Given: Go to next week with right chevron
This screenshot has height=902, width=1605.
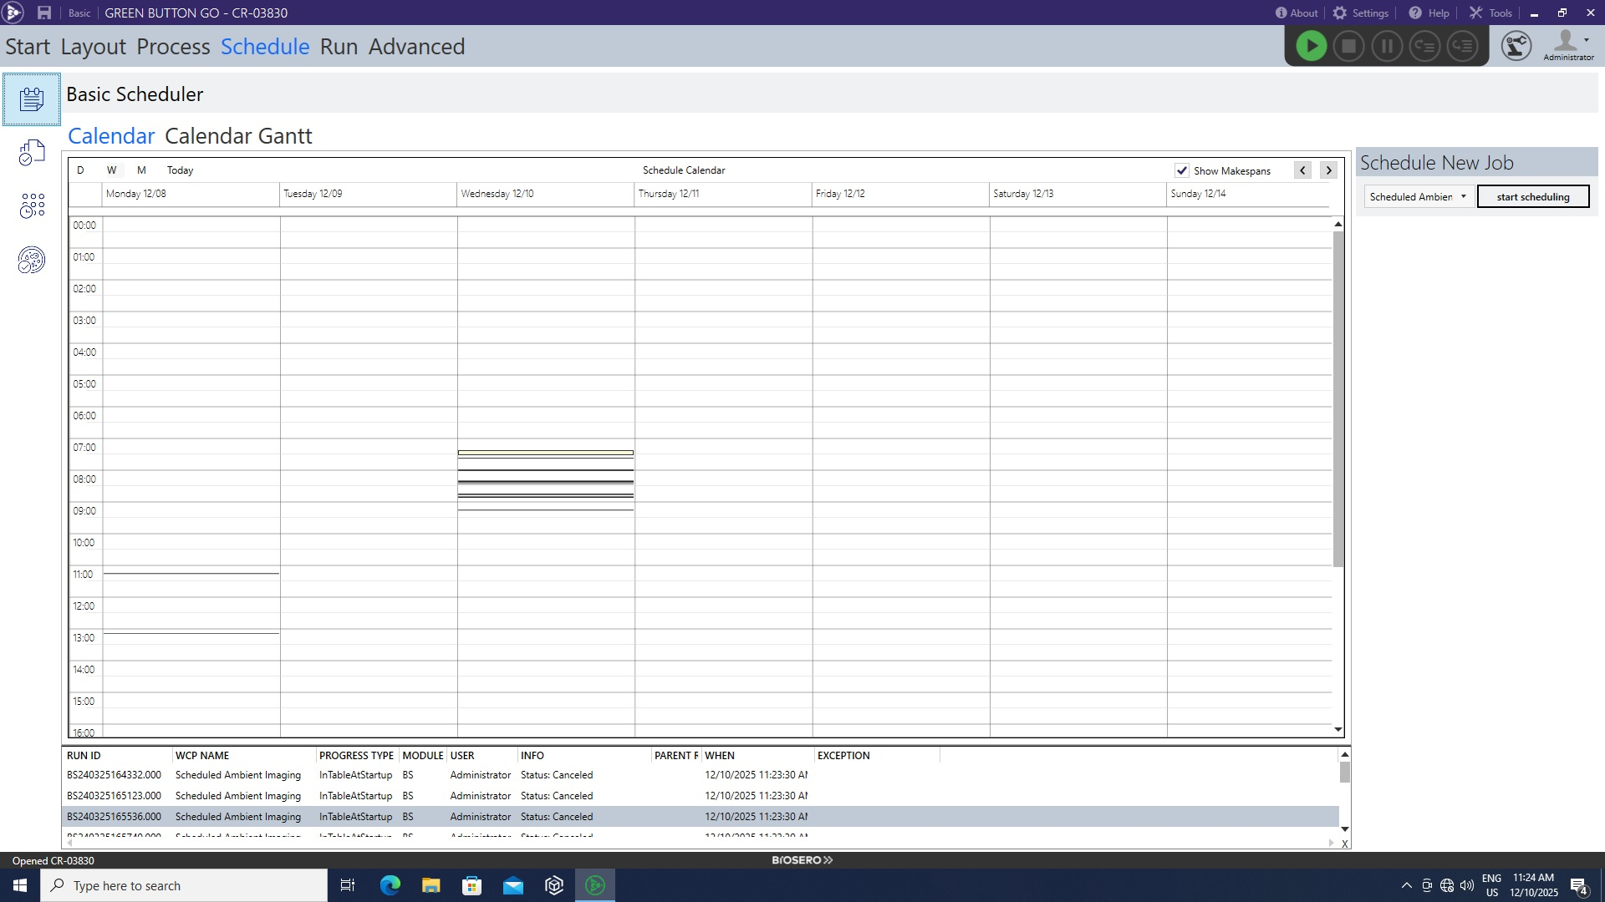Looking at the screenshot, I should pos(1328,170).
